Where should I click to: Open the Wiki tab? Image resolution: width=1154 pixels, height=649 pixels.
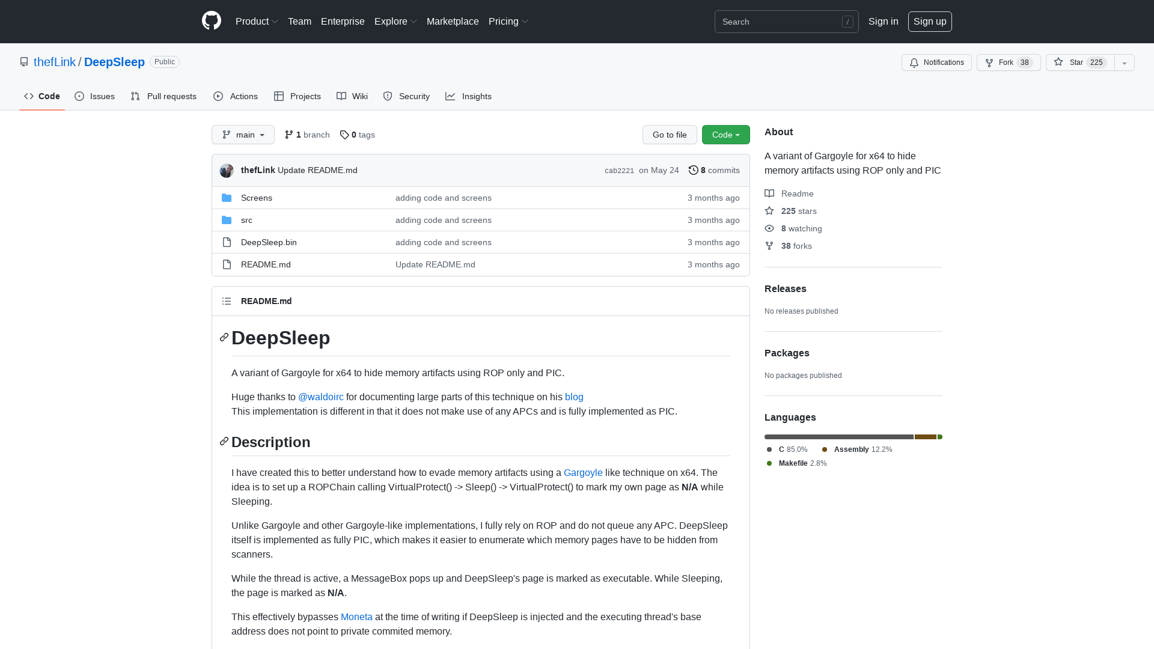[x=352, y=96]
